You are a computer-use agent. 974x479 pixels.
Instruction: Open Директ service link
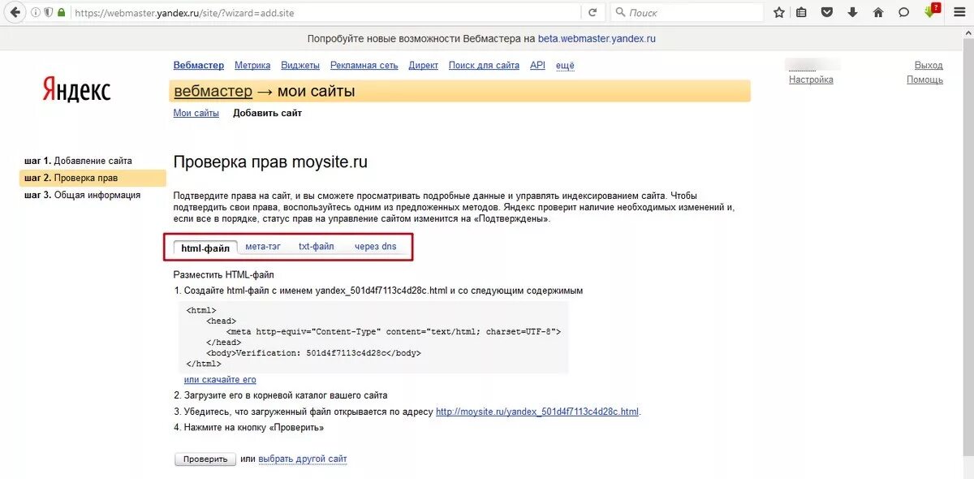pos(424,65)
